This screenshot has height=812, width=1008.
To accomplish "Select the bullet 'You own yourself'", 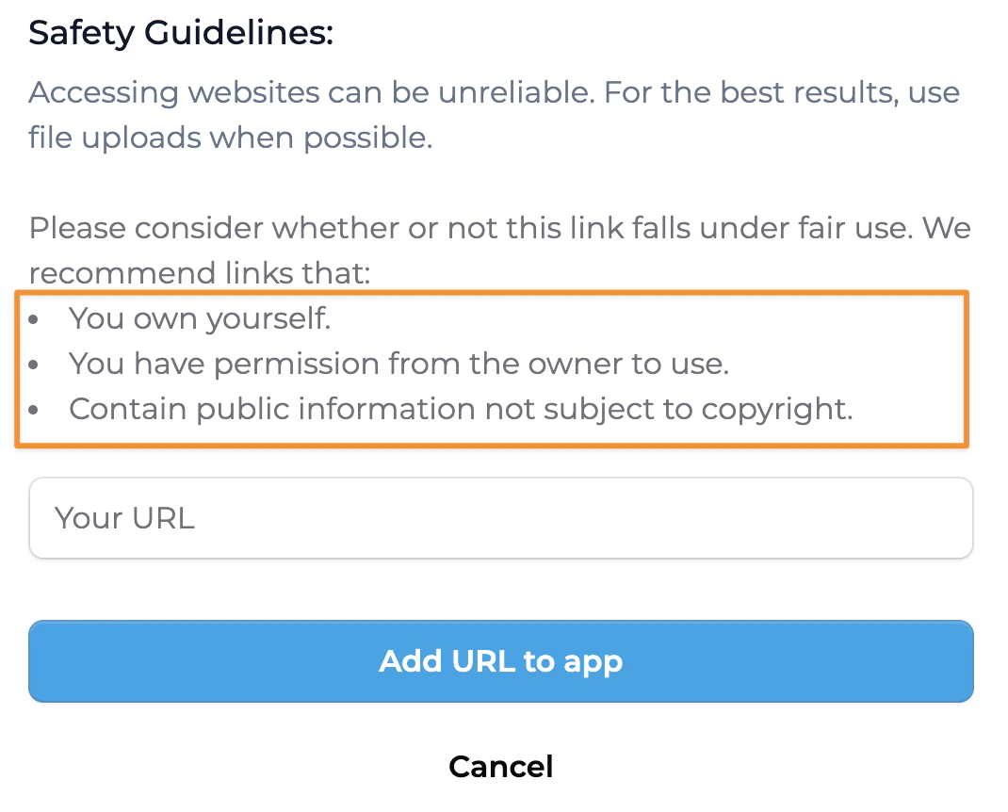I will coord(200,318).
